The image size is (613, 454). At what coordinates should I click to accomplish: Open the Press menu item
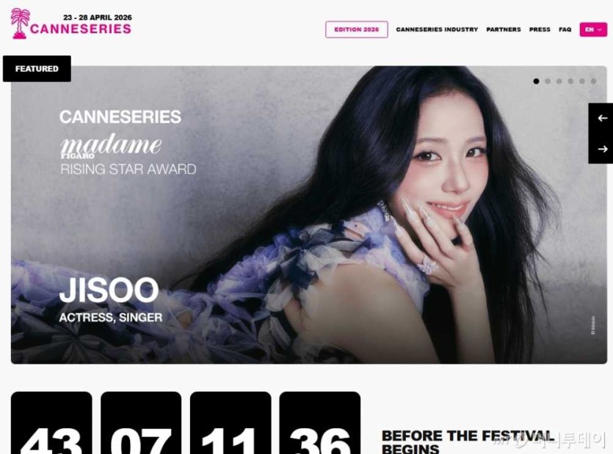click(x=540, y=29)
